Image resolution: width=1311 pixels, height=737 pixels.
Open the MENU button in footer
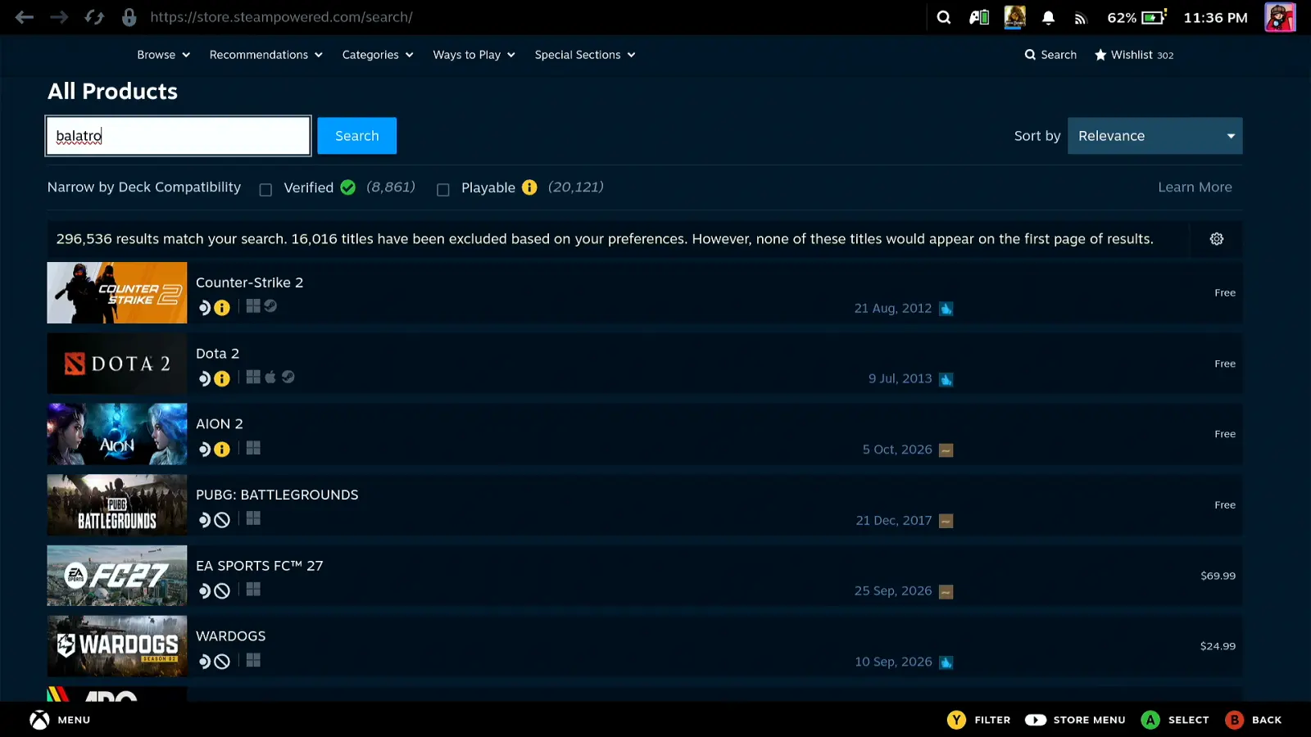(61, 720)
